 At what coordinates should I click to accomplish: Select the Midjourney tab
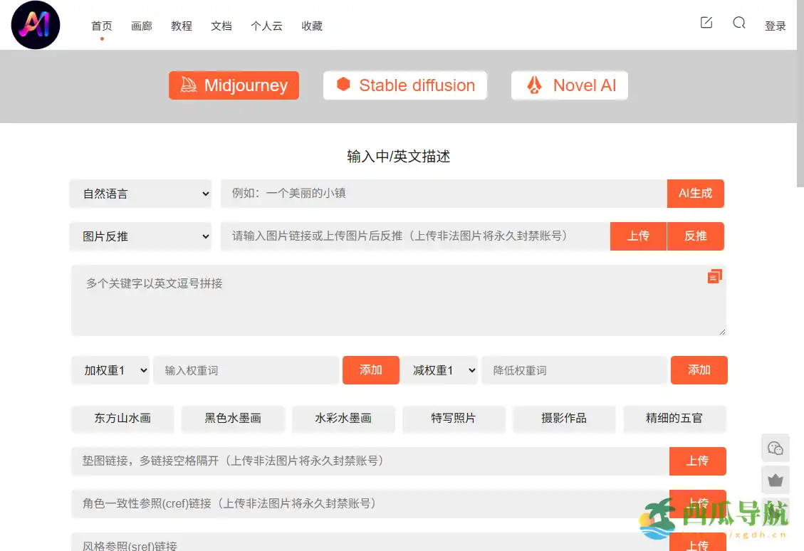coord(234,85)
